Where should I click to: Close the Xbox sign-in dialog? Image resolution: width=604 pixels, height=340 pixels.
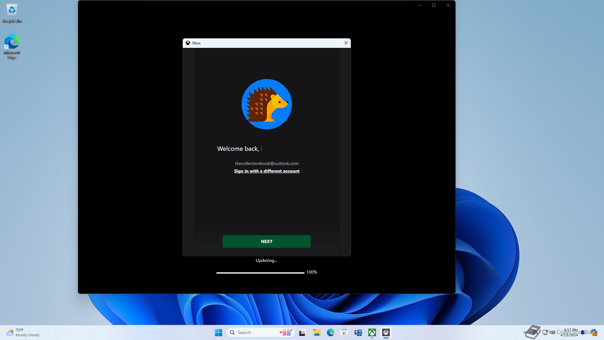coord(346,43)
